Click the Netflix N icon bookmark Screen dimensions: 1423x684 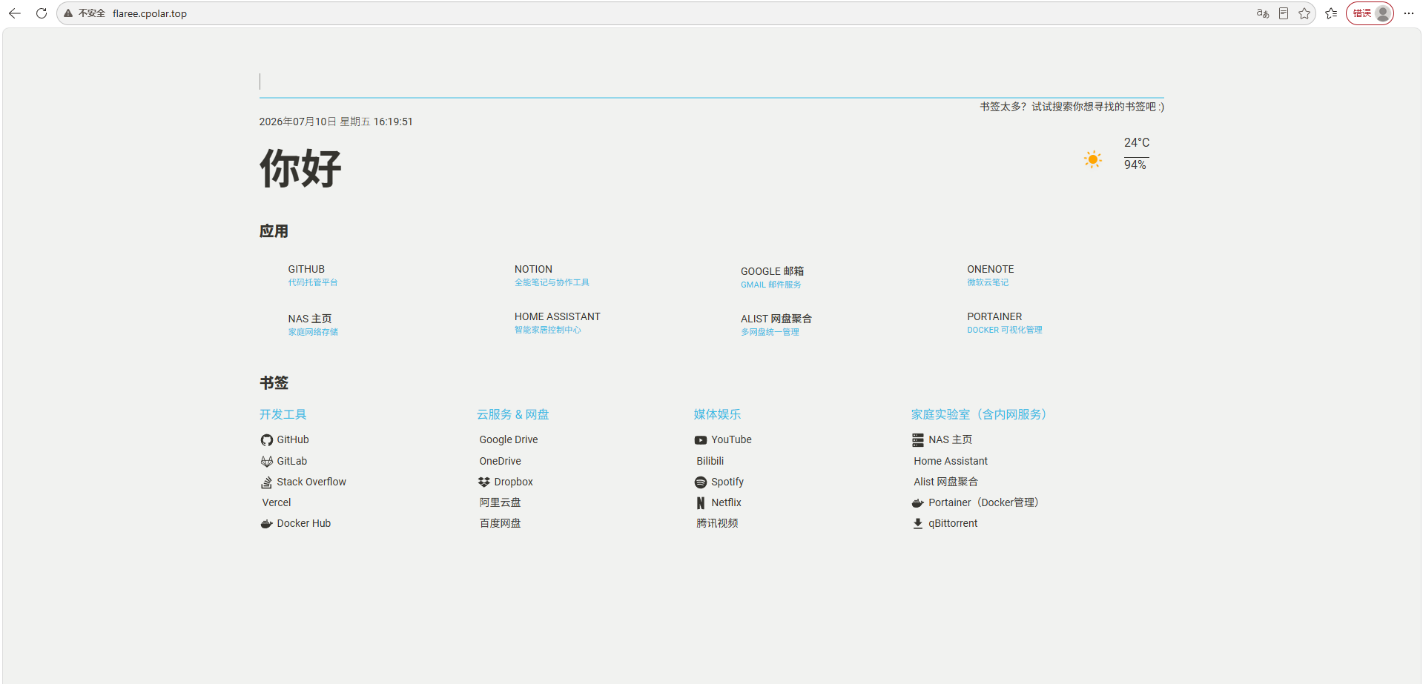coord(701,503)
